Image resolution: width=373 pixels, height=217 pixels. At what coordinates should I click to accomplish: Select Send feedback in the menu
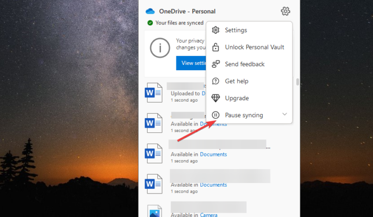pos(245,64)
